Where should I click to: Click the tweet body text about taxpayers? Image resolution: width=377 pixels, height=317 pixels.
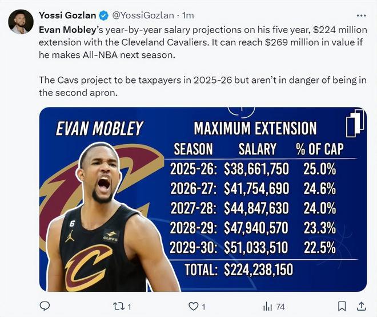pos(203,86)
